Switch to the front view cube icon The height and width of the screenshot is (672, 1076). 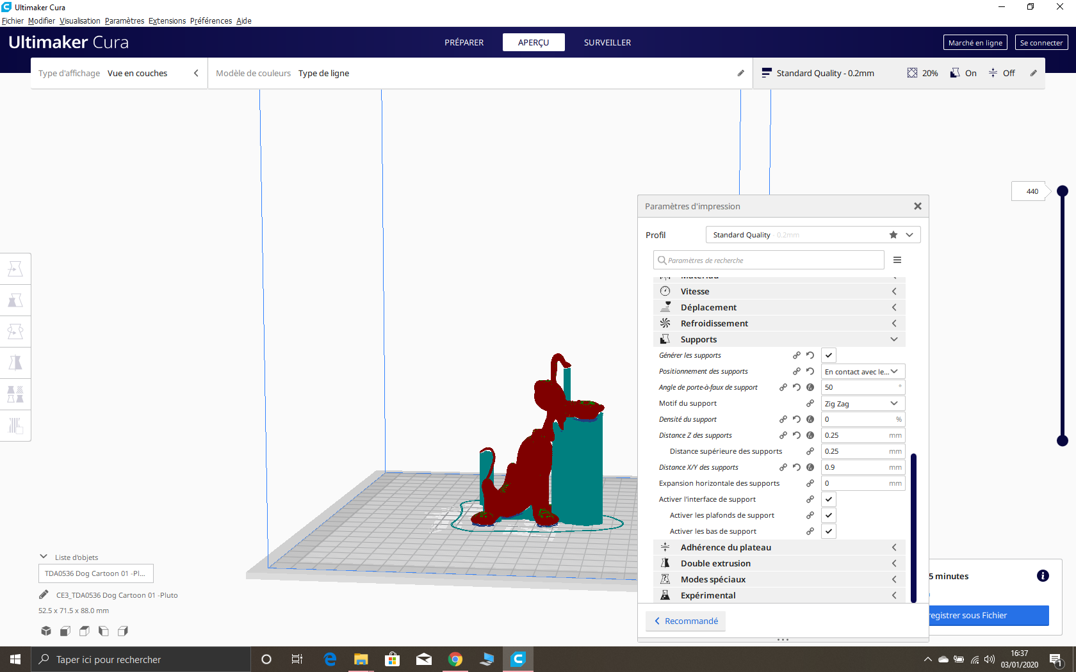65,631
